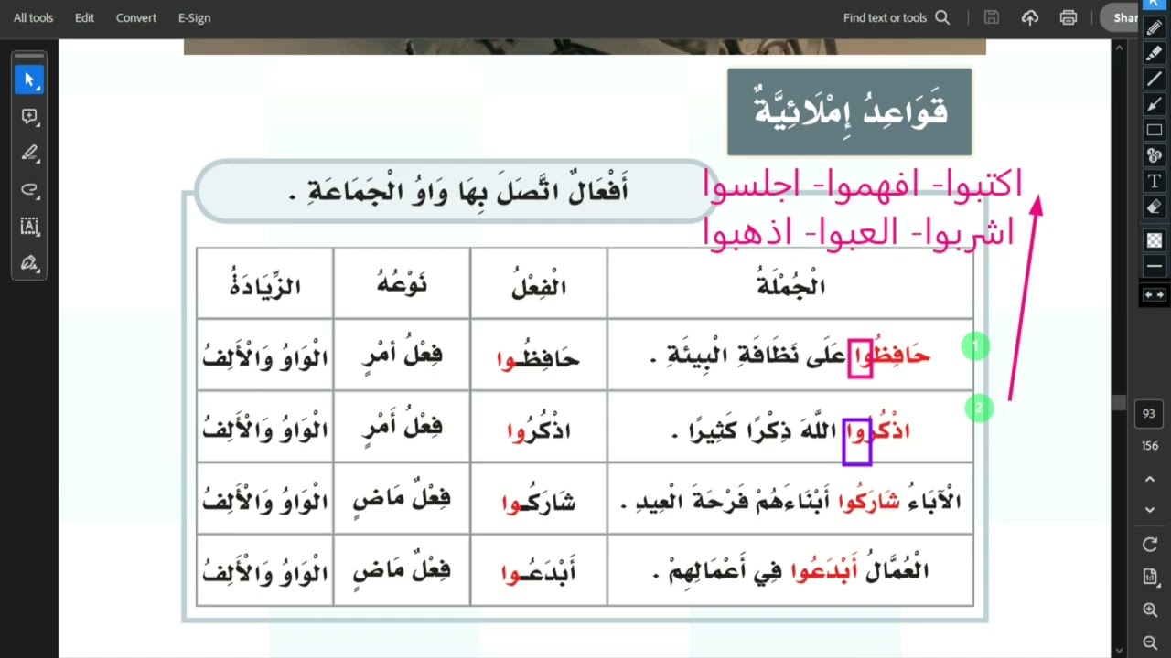Open the All tools menu
The width and height of the screenshot is (1171, 658).
(x=33, y=17)
